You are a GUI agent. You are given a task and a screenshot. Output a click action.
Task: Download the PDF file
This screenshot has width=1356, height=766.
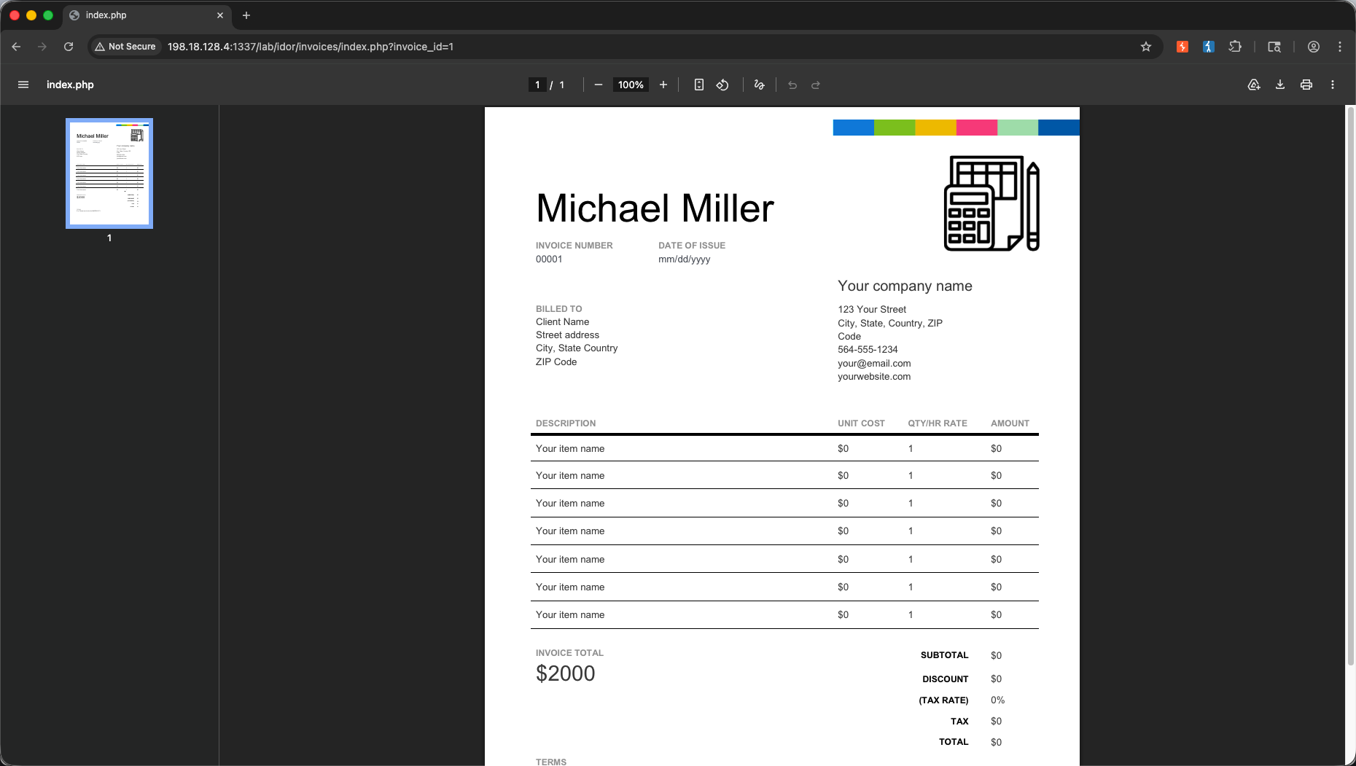(x=1280, y=85)
